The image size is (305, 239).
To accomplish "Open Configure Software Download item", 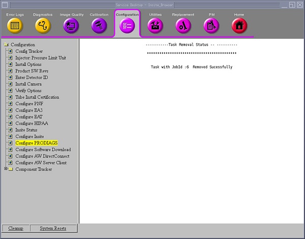I will click(x=43, y=150).
